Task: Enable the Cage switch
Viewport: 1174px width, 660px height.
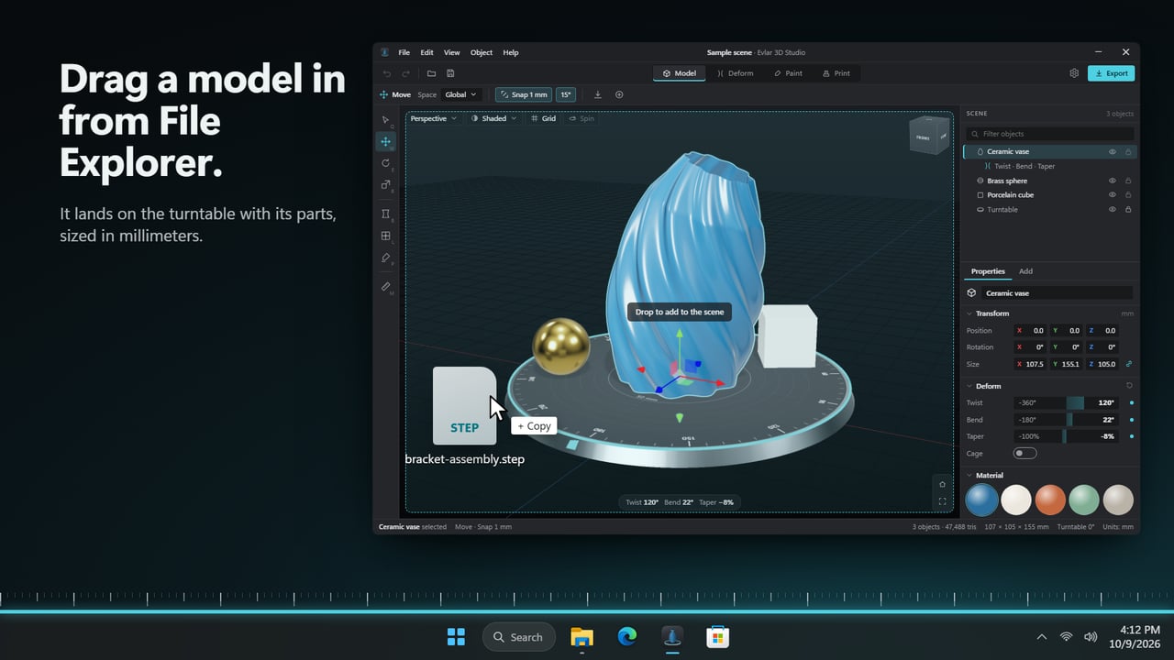Action: pos(1024,454)
